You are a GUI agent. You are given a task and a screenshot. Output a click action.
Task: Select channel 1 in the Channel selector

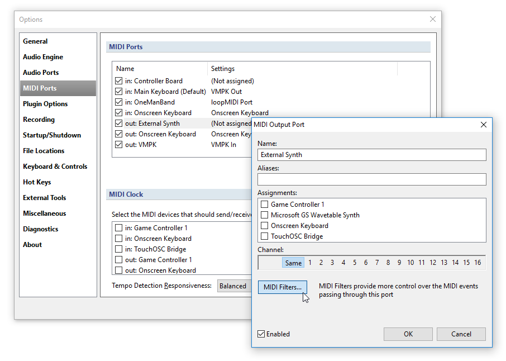pos(310,263)
